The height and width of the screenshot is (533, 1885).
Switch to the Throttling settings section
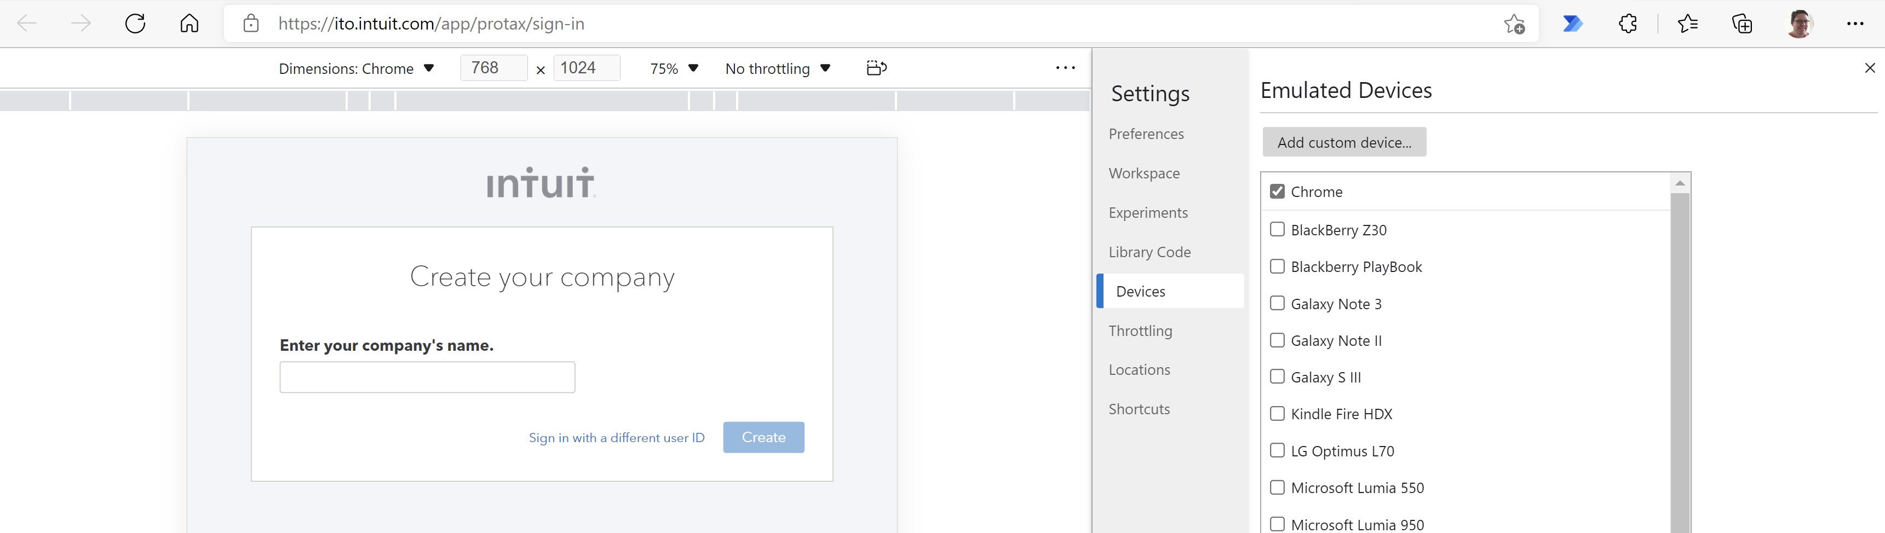[1140, 331]
